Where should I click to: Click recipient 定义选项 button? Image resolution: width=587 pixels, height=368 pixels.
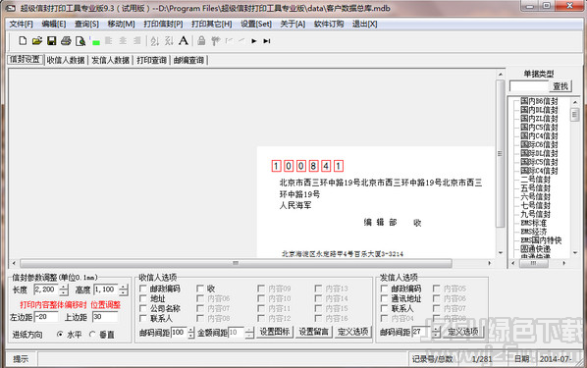[352, 332]
